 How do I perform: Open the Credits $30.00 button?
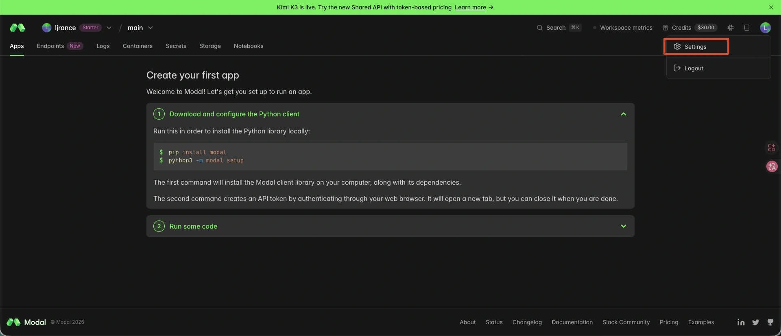[x=690, y=28]
